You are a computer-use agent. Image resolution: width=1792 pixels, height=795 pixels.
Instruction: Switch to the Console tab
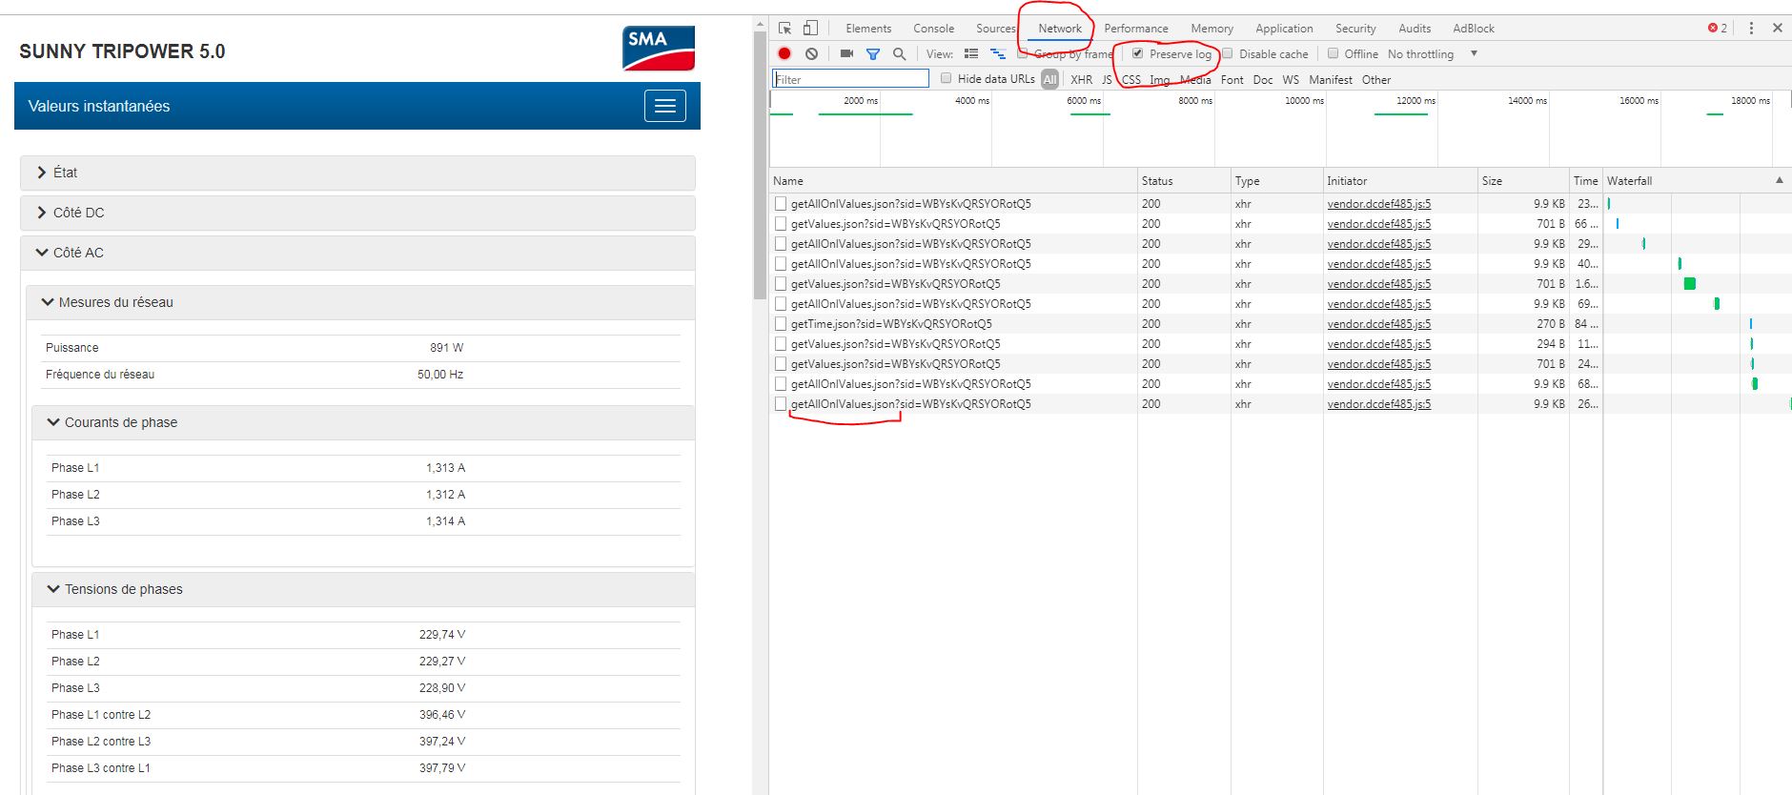pos(933,29)
